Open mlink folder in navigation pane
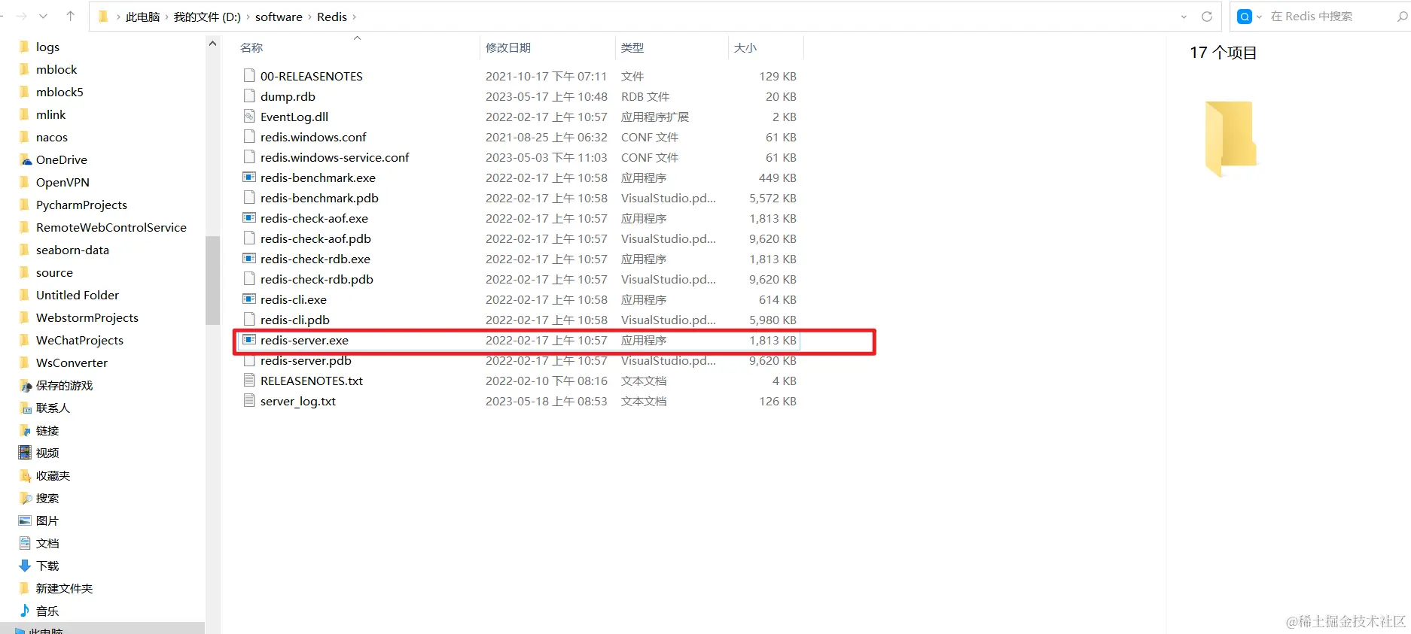This screenshot has height=634, width=1411. coord(50,114)
